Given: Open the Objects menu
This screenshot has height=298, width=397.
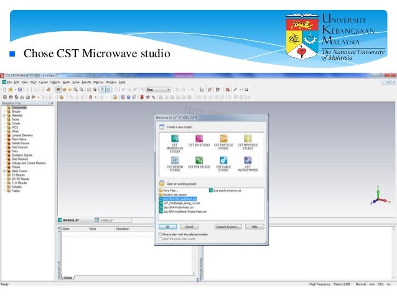Looking at the screenshot, I should pyautogui.click(x=55, y=82).
